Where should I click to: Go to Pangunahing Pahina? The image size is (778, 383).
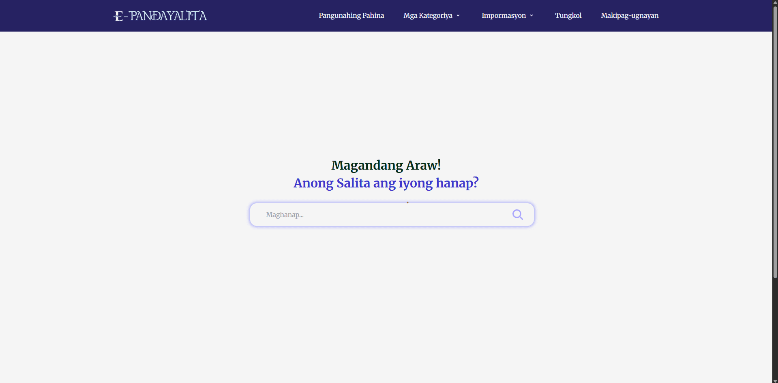coord(351,16)
